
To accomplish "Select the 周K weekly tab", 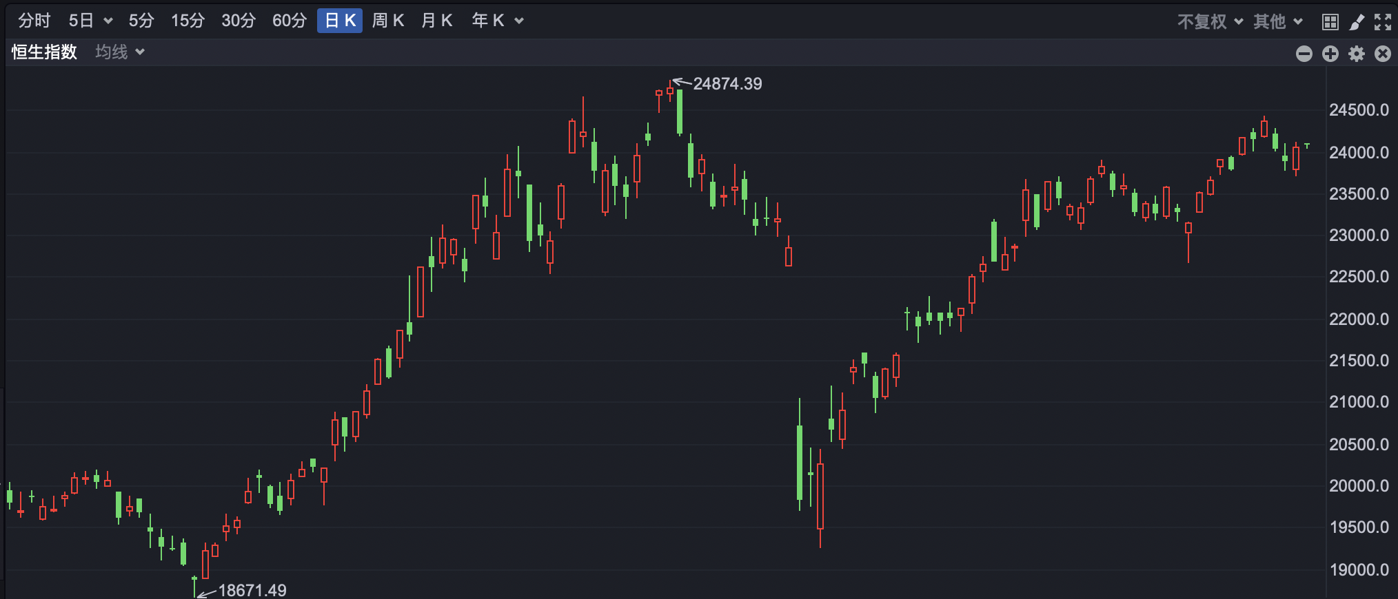I will 388,21.
